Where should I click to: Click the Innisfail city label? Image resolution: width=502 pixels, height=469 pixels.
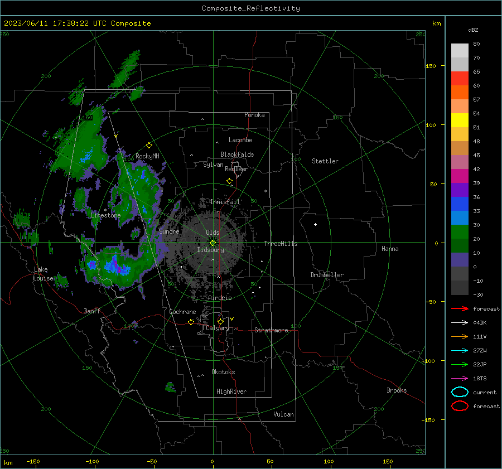225,202
